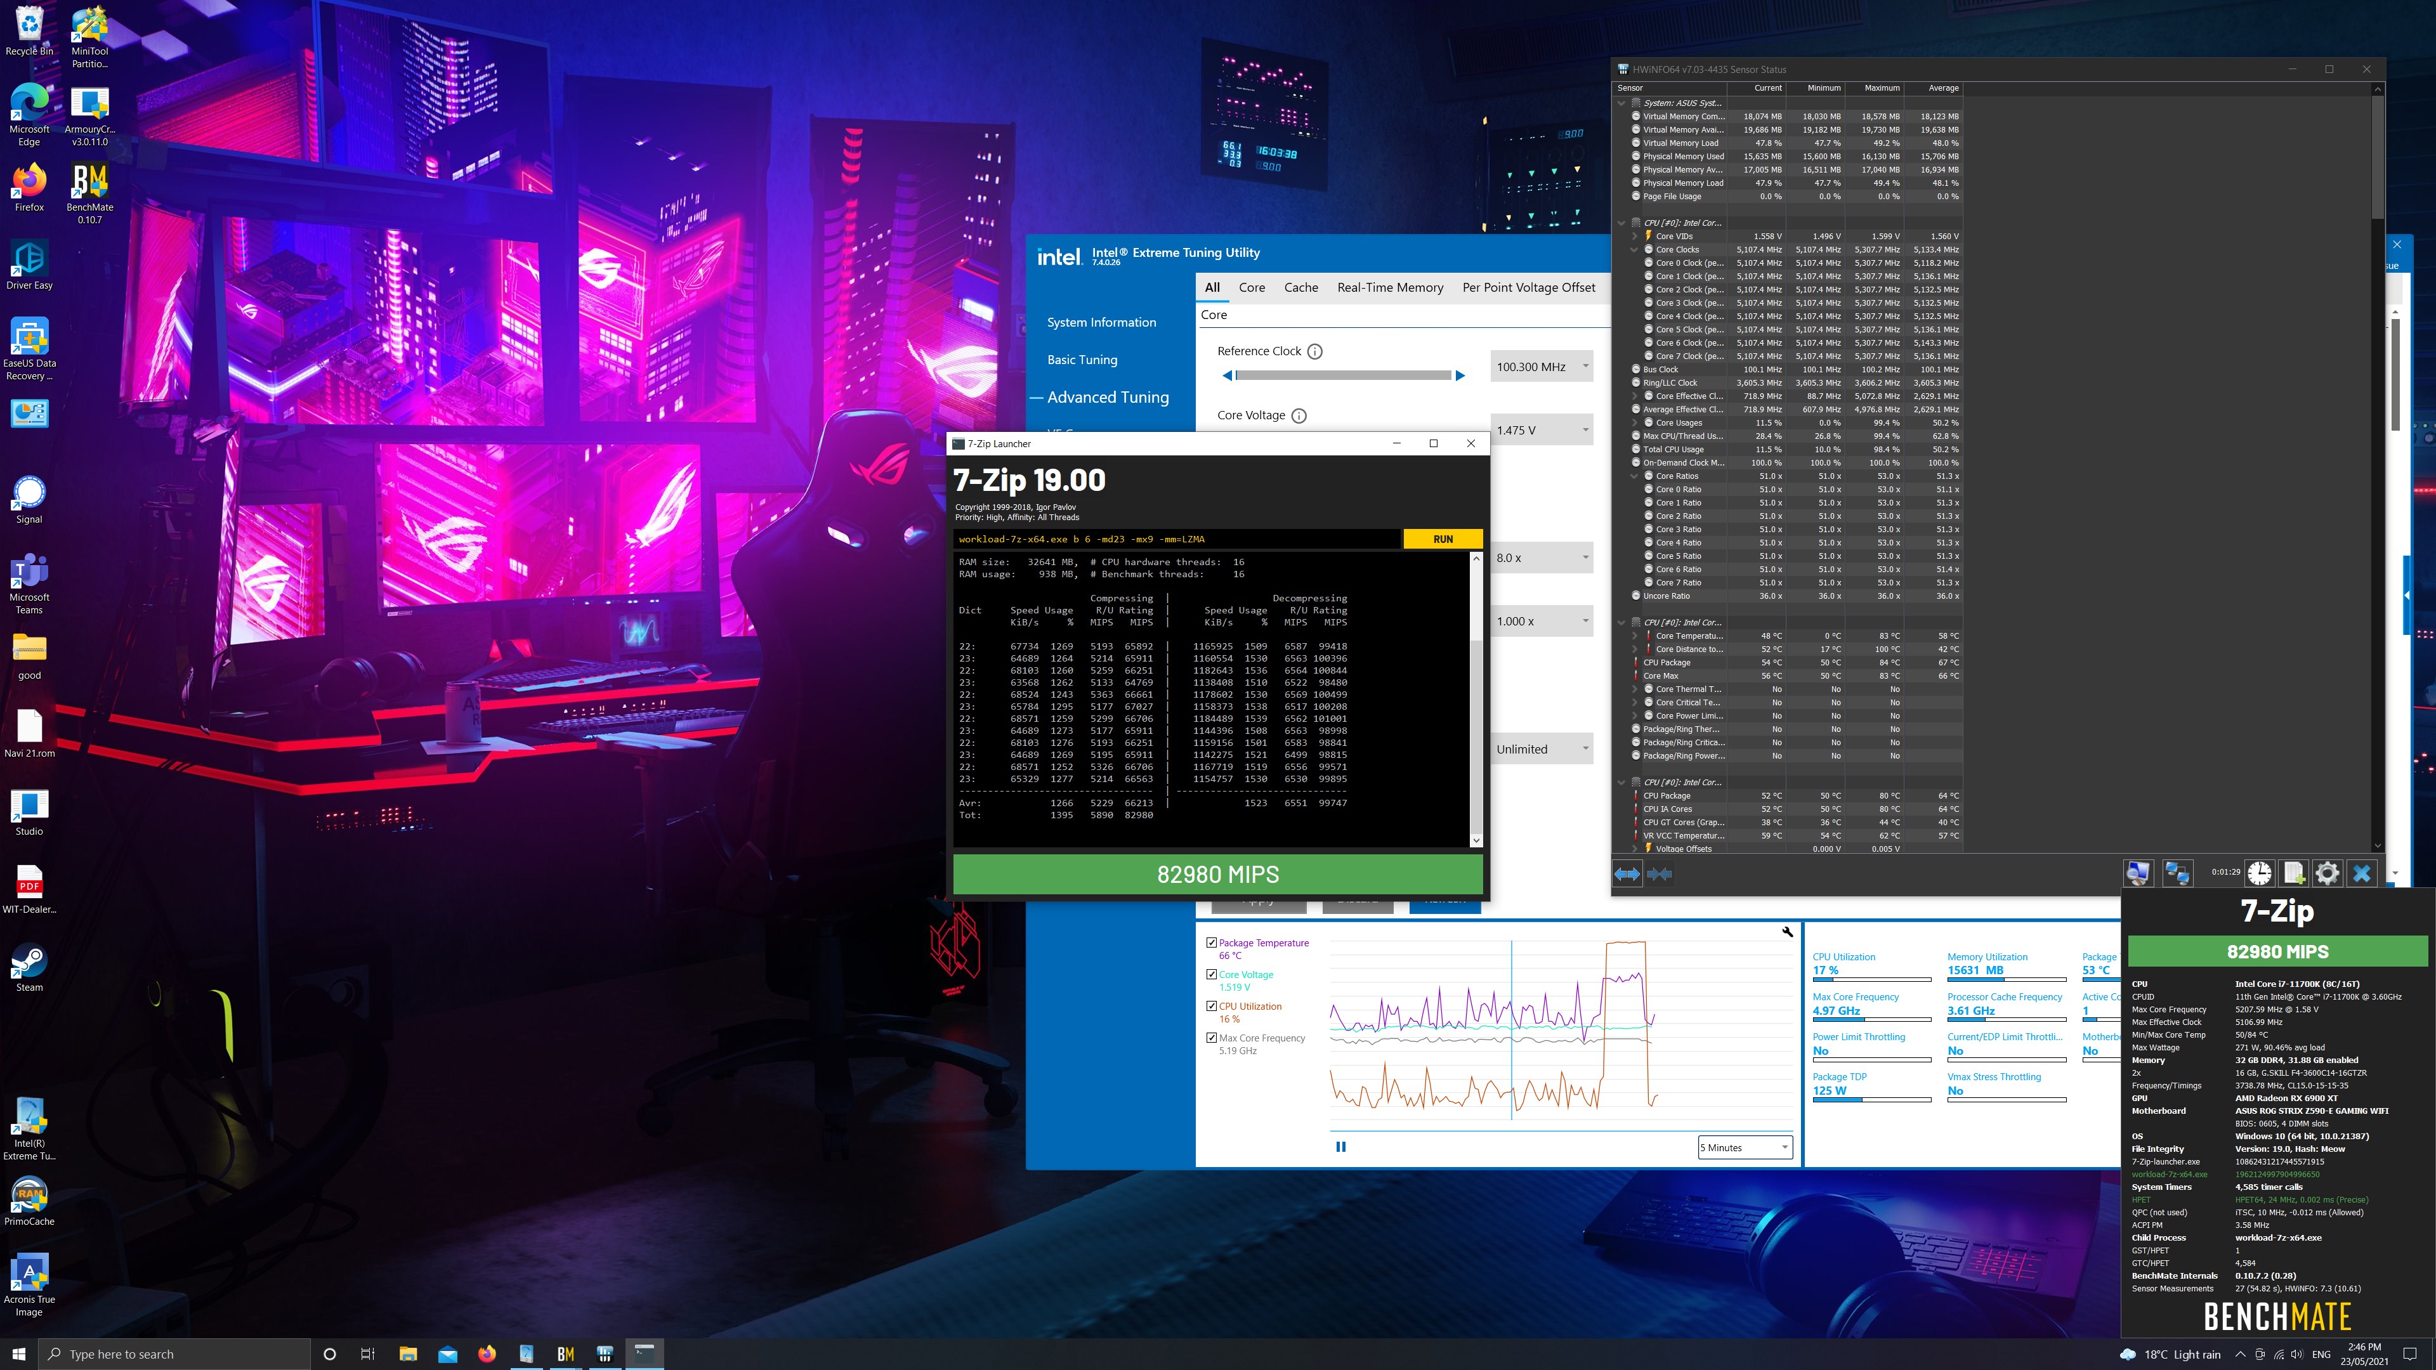Click Reference Clock info icon
2436x1370 pixels.
click(x=1314, y=352)
